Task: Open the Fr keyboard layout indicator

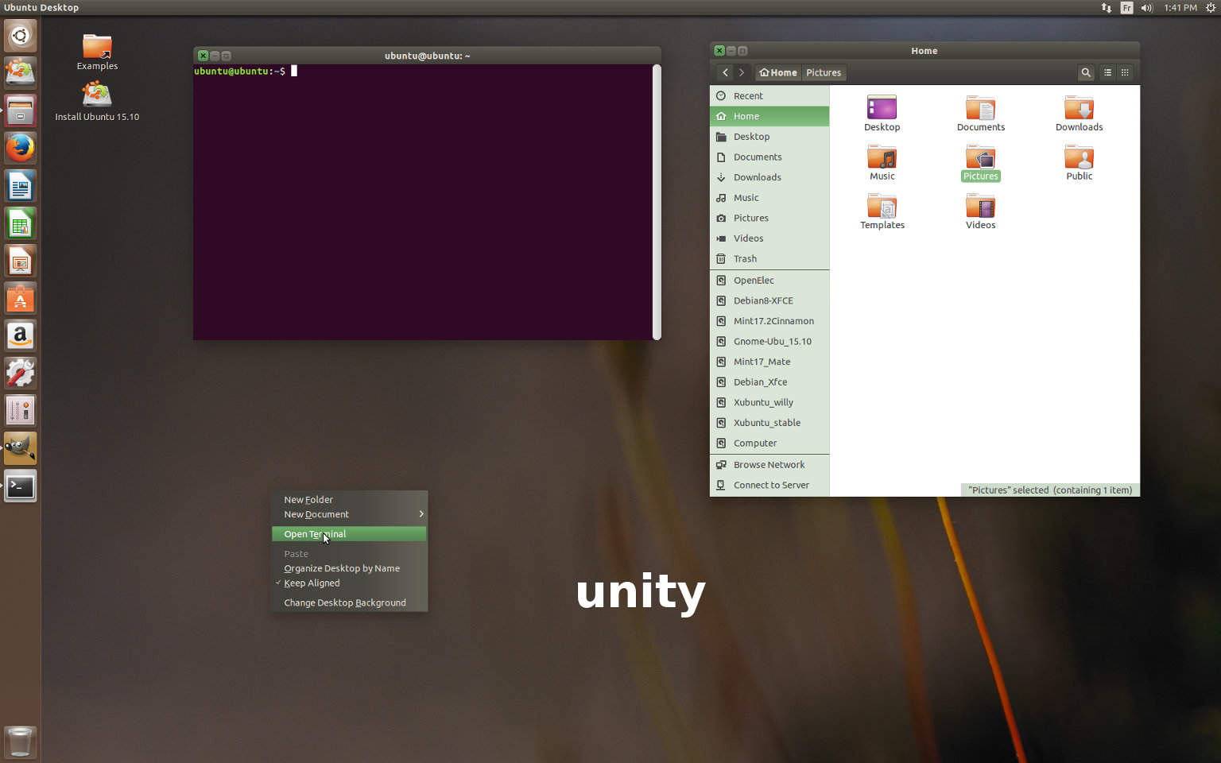Action: 1126,7
